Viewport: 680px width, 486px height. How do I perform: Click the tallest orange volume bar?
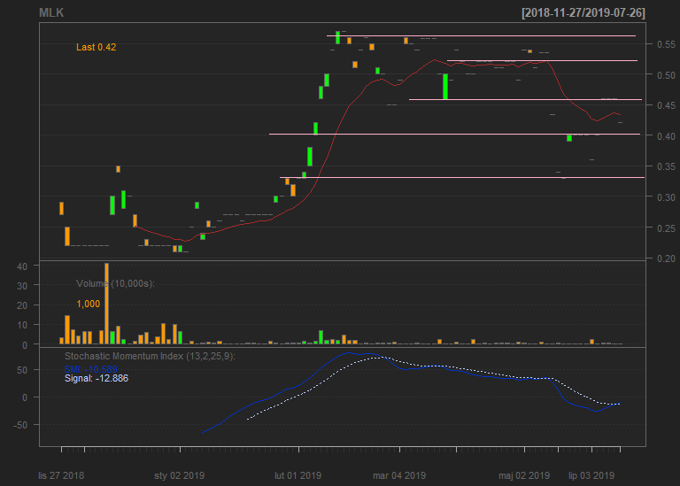click(x=106, y=304)
